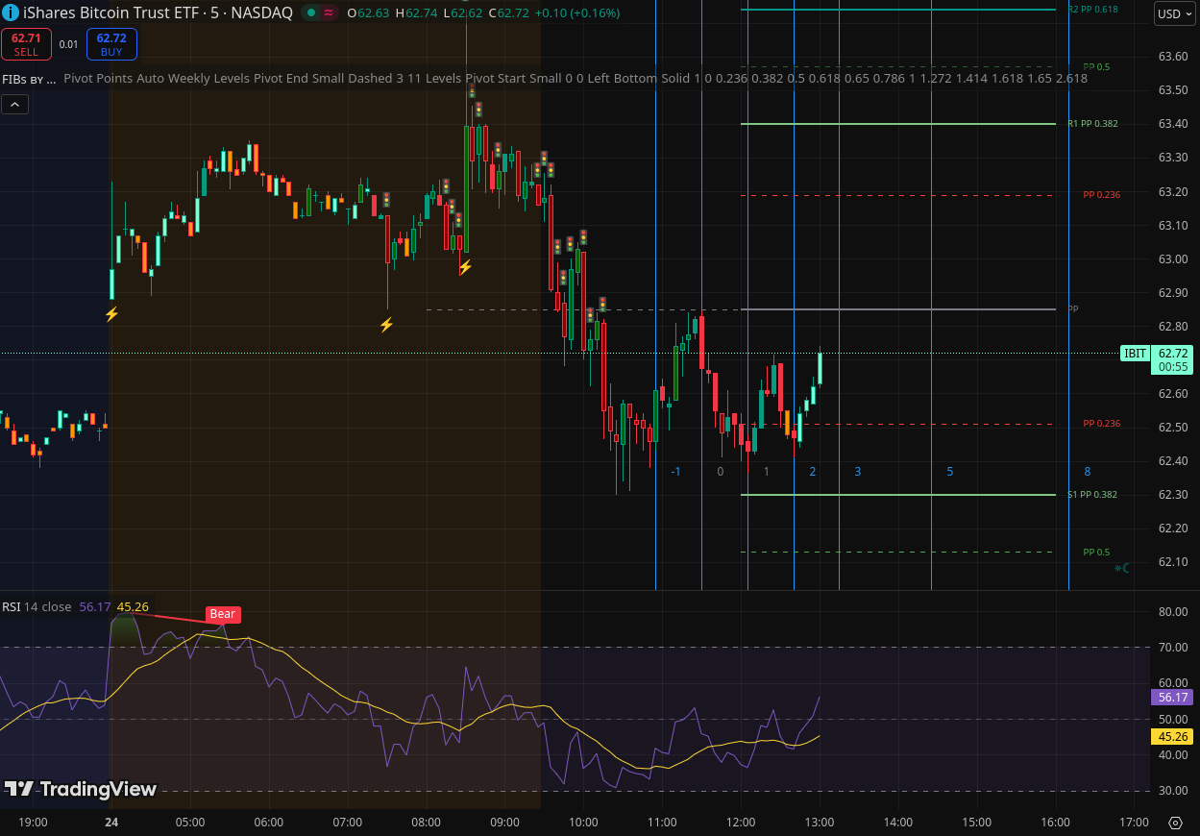Click lightning bolt marker below the 07:30 candle
The height and width of the screenshot is (836, 1200).
click(x=386, y=325)
